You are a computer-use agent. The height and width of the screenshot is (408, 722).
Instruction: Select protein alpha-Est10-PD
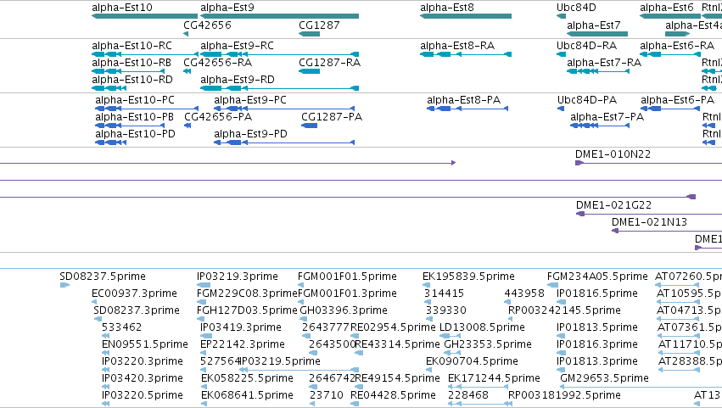click(110, 143)
